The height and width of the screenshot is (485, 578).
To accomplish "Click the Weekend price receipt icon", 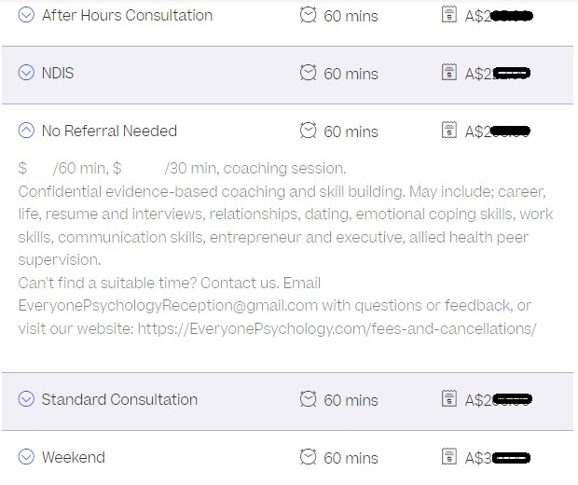I will pos(448,457).
